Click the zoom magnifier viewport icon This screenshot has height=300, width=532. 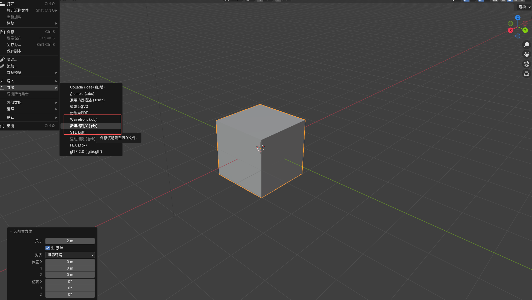coord(526,45)
